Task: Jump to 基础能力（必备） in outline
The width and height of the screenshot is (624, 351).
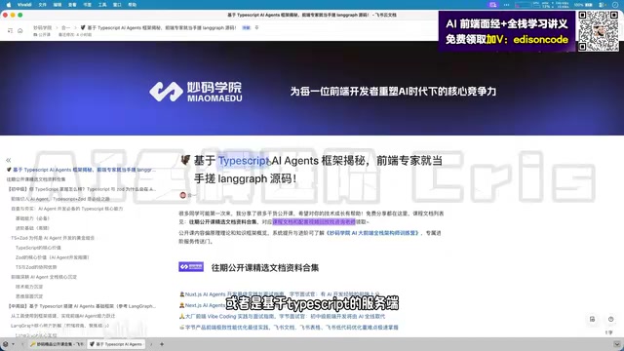Action: 32,218
